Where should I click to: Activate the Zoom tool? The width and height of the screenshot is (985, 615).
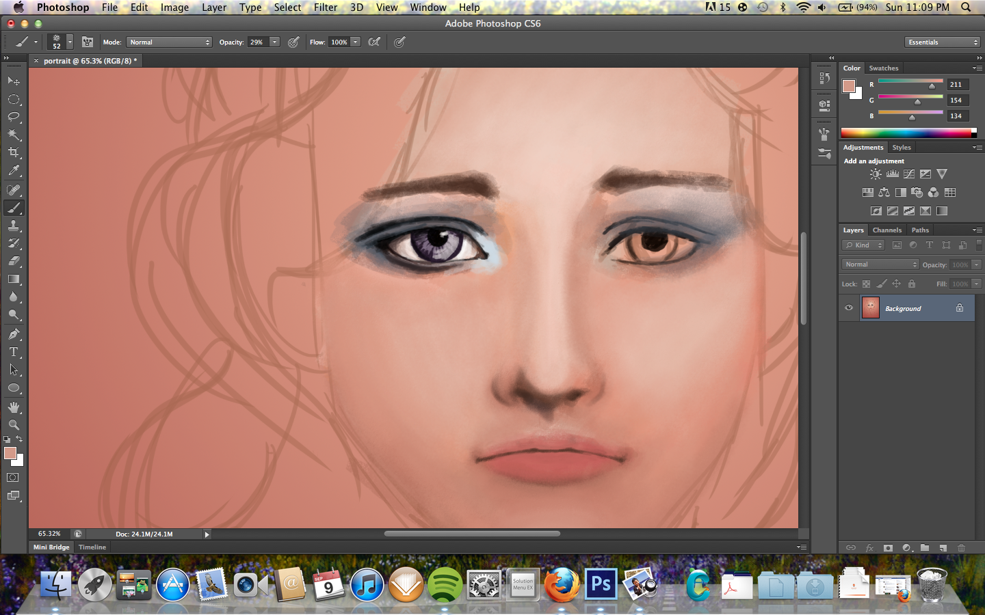14,424
